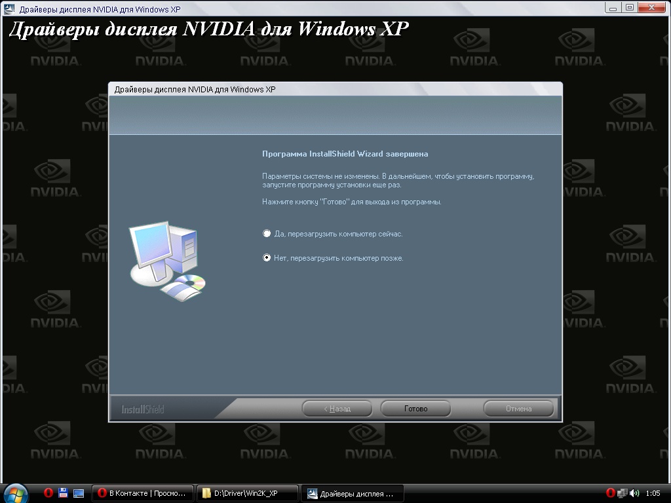Open network connection tray icon
This screenshot has height=503, width=671.
tap(623, 493)
